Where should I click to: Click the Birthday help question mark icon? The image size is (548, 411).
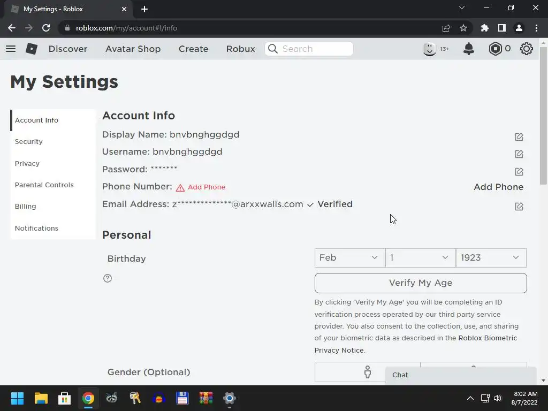(107, 278)
